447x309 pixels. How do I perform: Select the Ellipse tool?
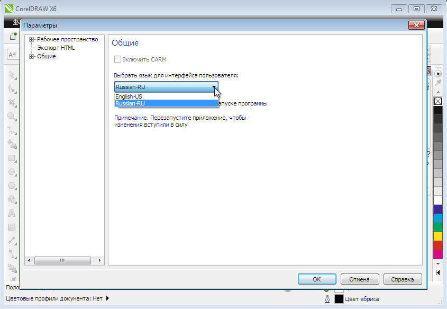pyautogui.click(x=11, y=172)
